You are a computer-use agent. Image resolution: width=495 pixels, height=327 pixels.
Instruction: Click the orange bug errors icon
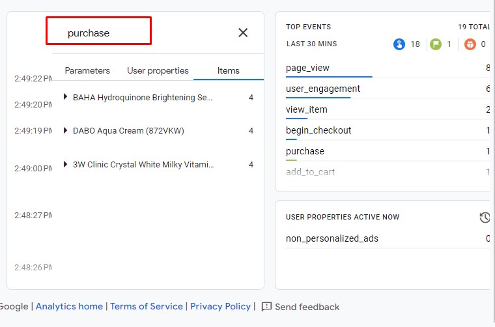471,44
